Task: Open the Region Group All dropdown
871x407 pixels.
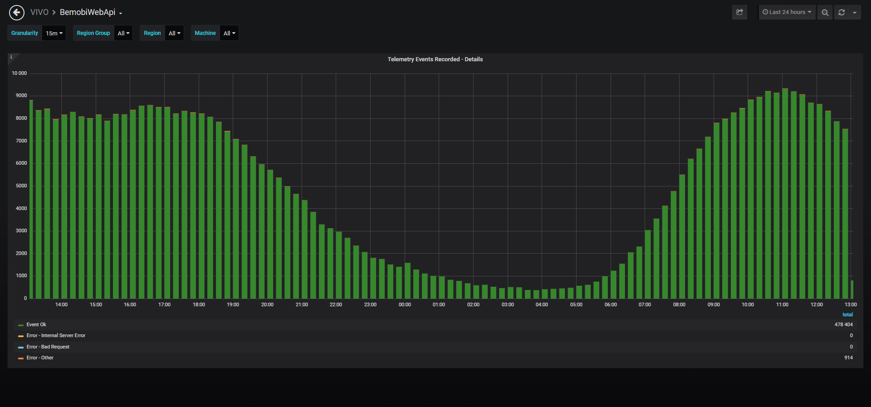Action: [x=123, y=33]
